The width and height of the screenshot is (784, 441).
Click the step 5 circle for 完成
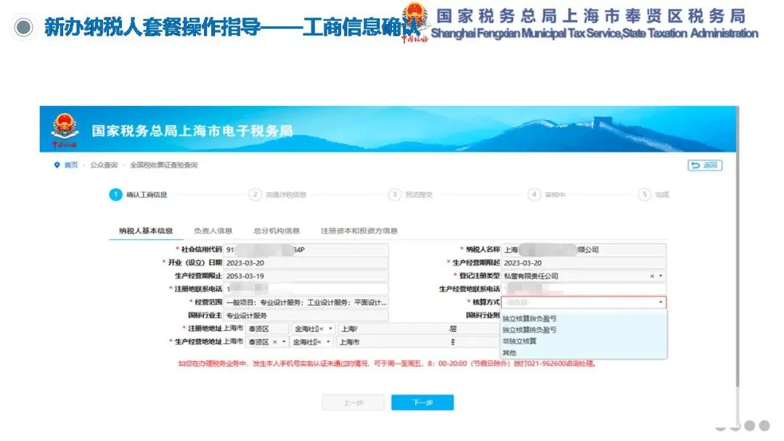pos(645,195)
